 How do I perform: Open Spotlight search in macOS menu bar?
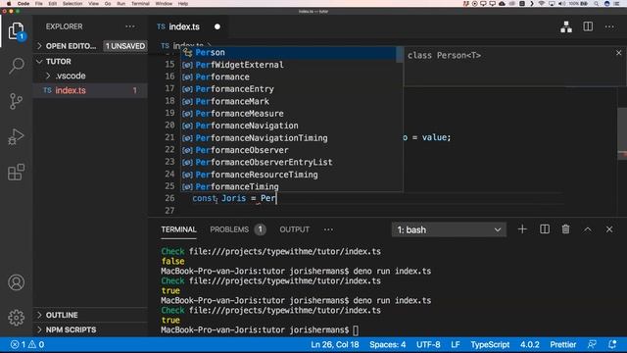pos(596,4)
